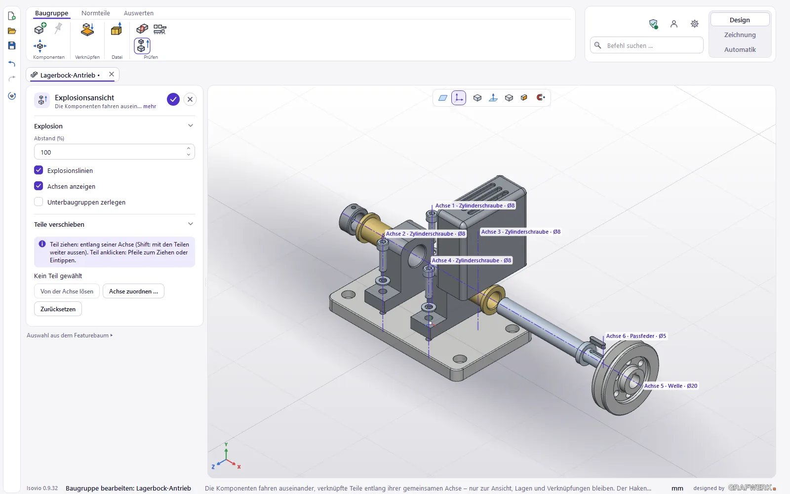
Task: Click the new document sidebar icon
Action: coord(12,16)
